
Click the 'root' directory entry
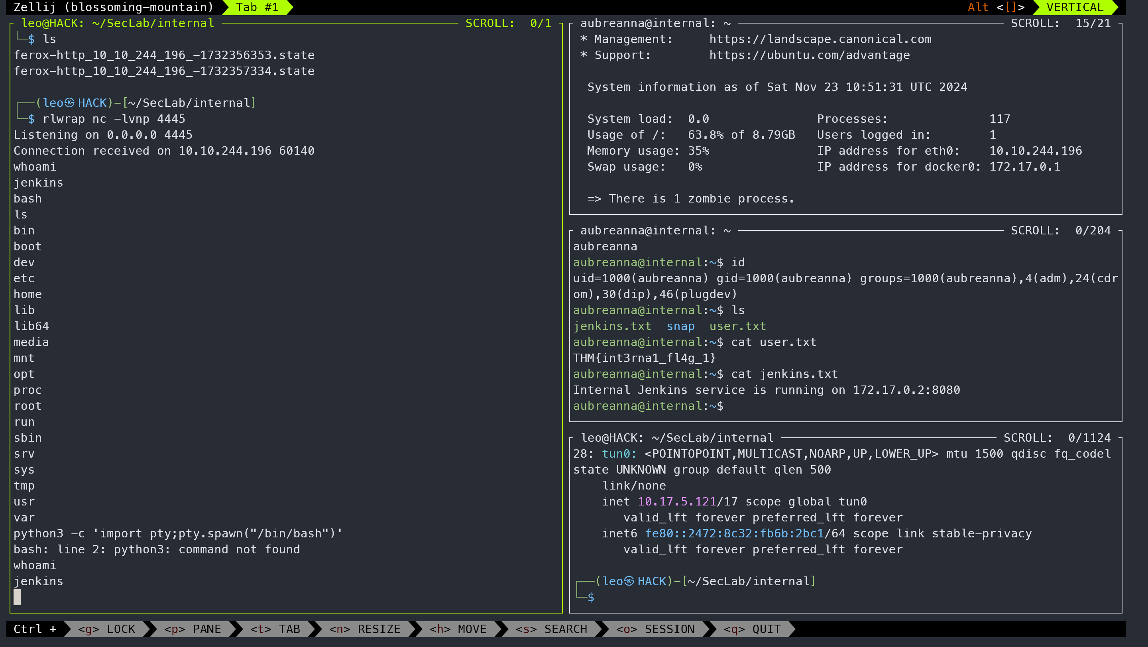point(28,406)
